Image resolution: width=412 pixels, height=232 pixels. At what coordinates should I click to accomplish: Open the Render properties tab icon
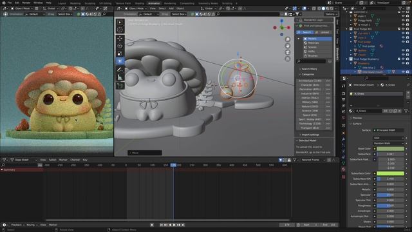click(x=343, y=93)
